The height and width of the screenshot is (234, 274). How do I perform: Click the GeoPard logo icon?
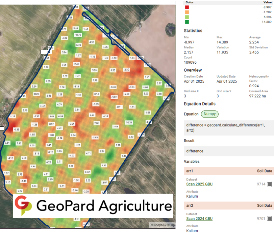coord(23,206)
